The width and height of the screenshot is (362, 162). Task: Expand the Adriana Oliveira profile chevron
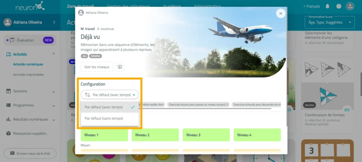(x=54, y=22)
